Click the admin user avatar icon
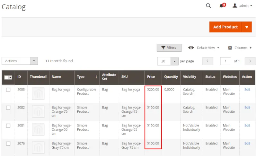Image resolution: width=257 pixels, height=156 pixels. [x=235, y=6]
